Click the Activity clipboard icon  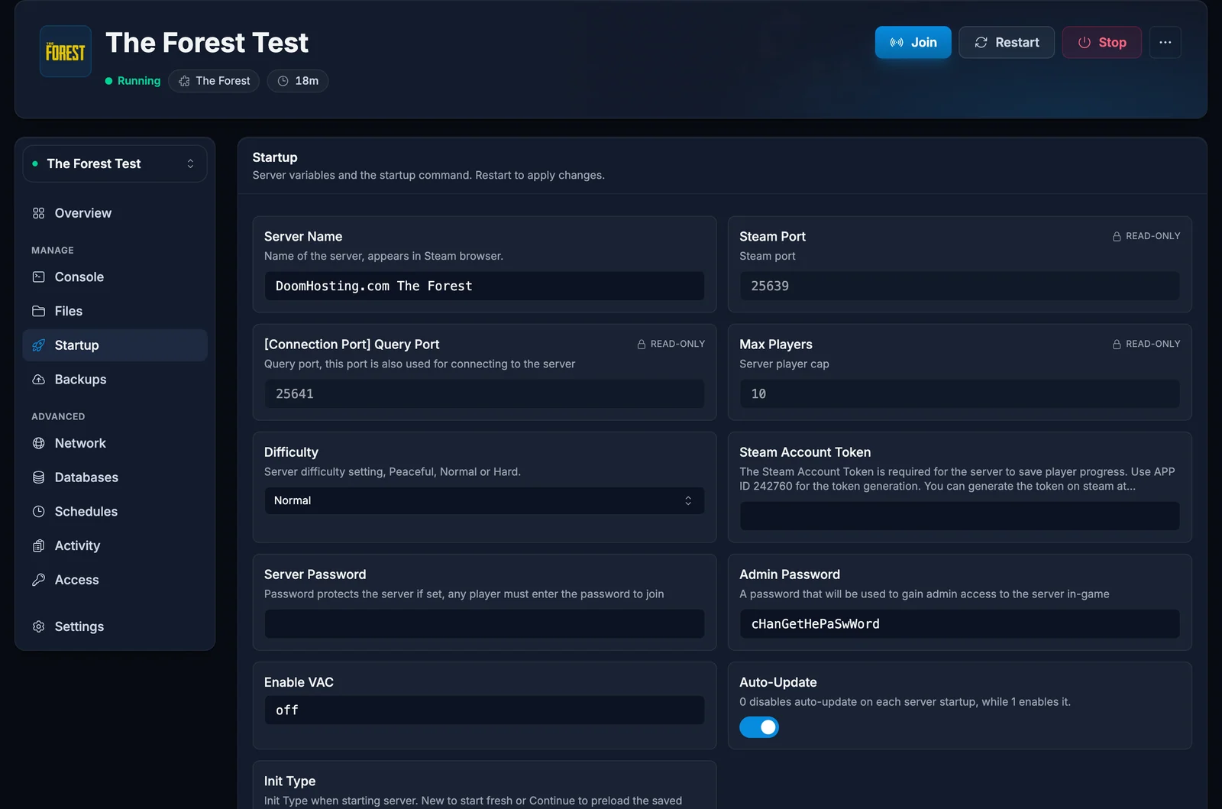click(39, 545)
